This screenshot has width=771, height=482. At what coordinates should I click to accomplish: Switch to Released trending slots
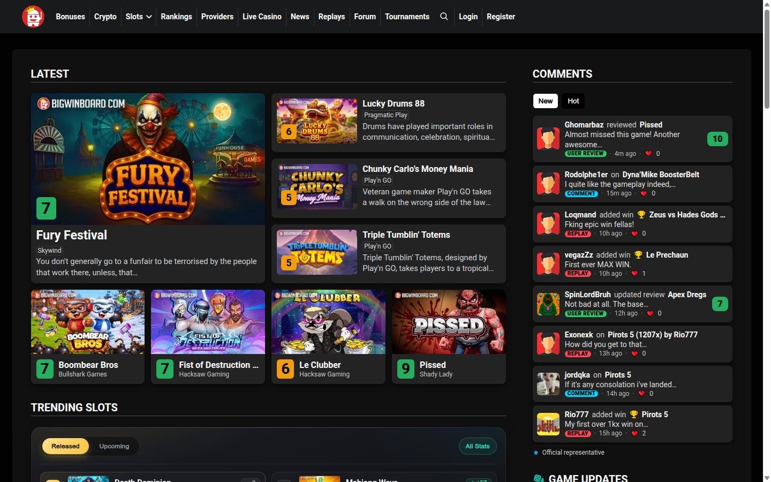65,446
